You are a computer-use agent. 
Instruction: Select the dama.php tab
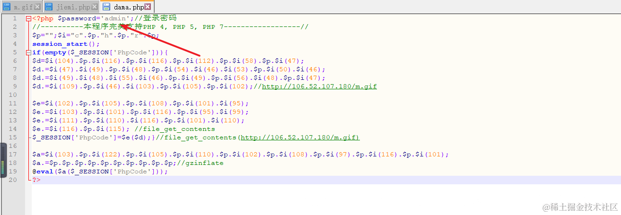pos(127,7)
